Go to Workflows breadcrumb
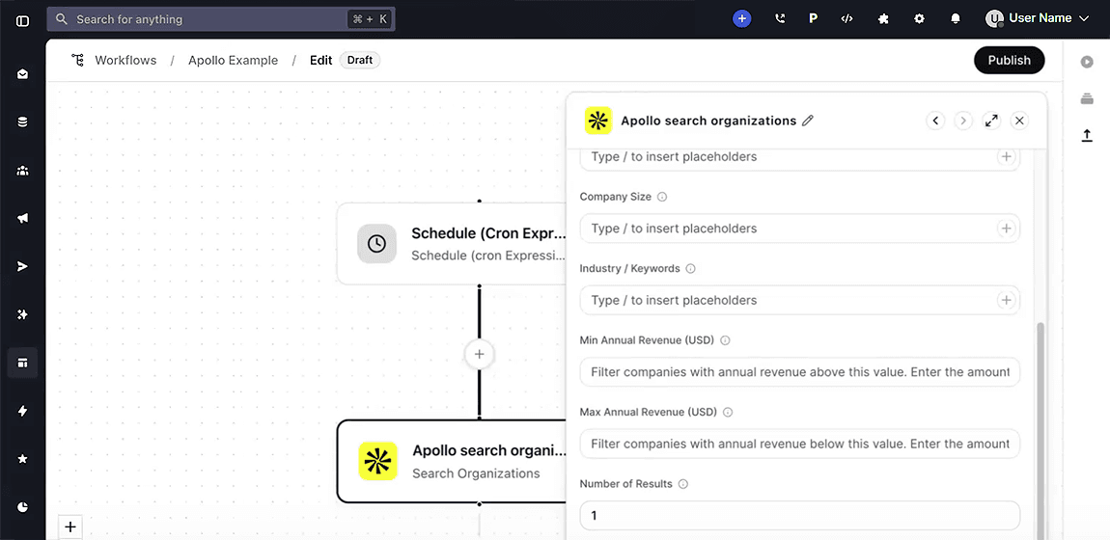 pyautogui.click(x=125, y=60)
